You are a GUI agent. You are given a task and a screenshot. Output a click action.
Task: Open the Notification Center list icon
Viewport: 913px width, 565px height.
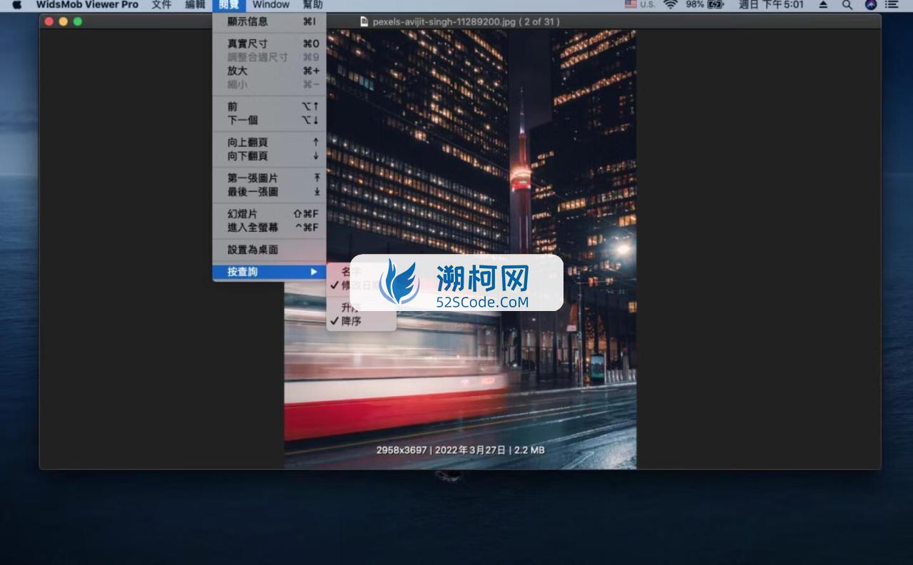click(892, 4)
